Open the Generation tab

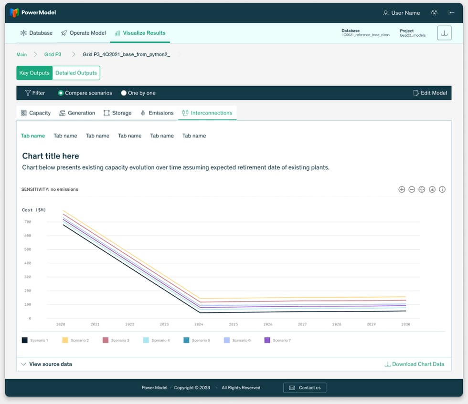click(x=77, y=113)
